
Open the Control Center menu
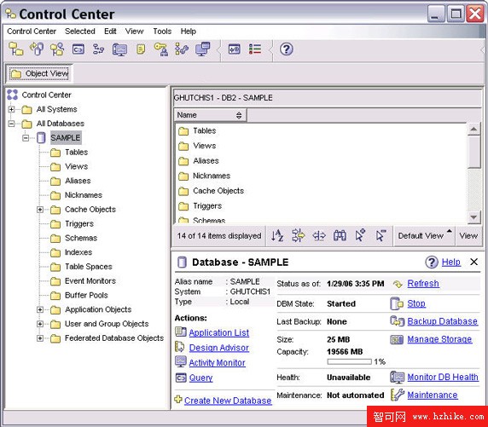32,31
